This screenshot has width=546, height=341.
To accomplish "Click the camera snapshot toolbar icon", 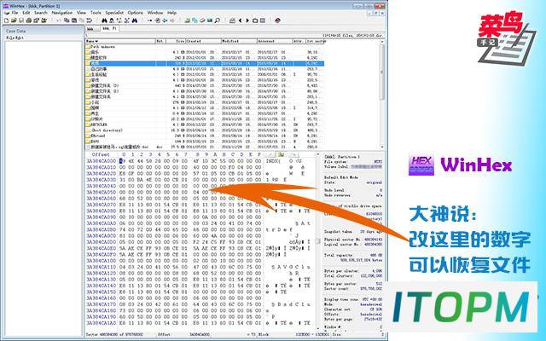I will (255, 20).
